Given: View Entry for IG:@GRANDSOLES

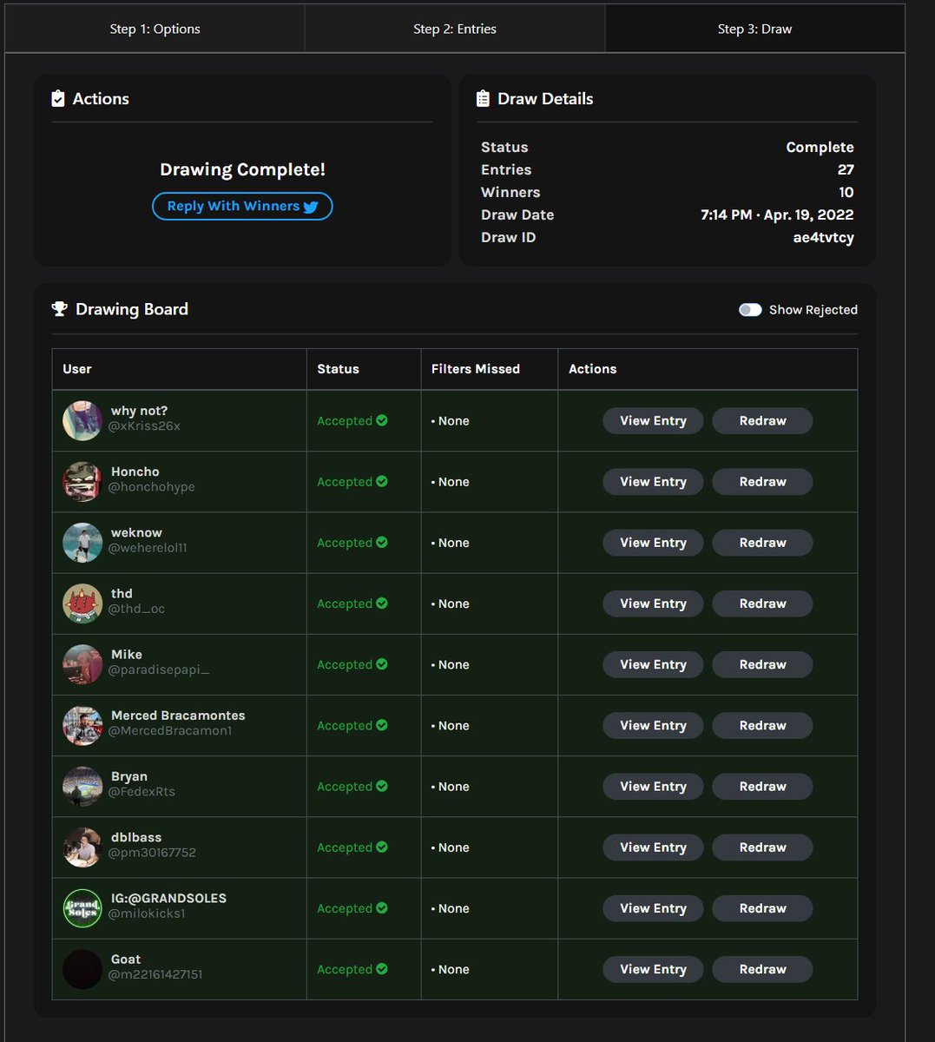Looking at the screenshot, I should coord(653,908).
